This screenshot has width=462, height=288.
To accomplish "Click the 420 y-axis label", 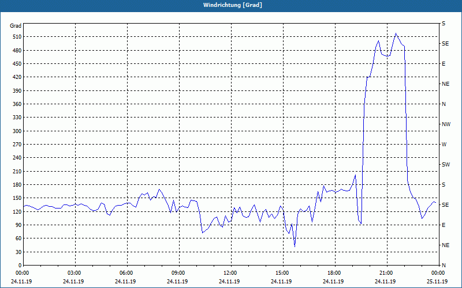I will pyautogui.click(x=17, y=77).
